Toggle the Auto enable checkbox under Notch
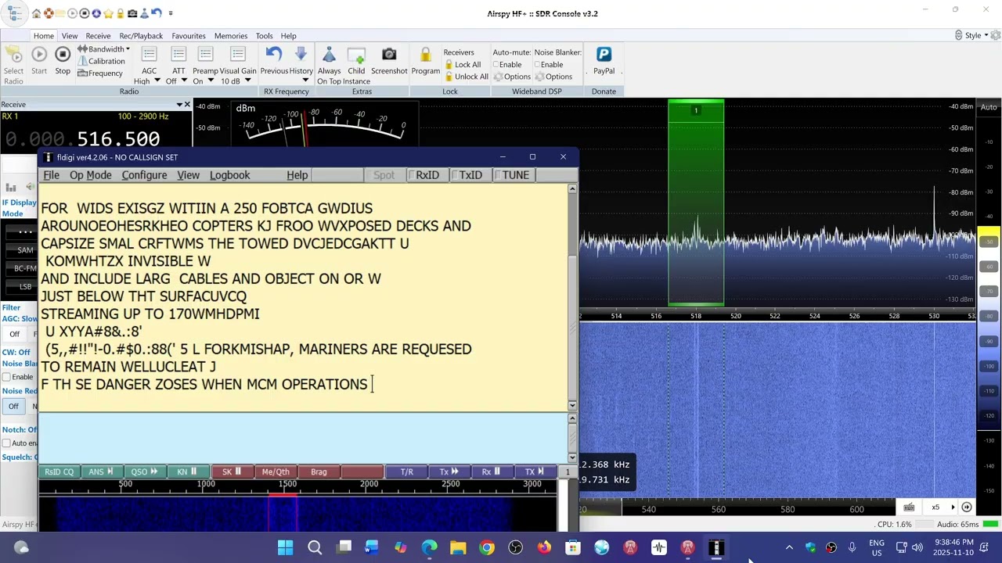This screenshot has width=1002, height=563. (x=6, y=443)
